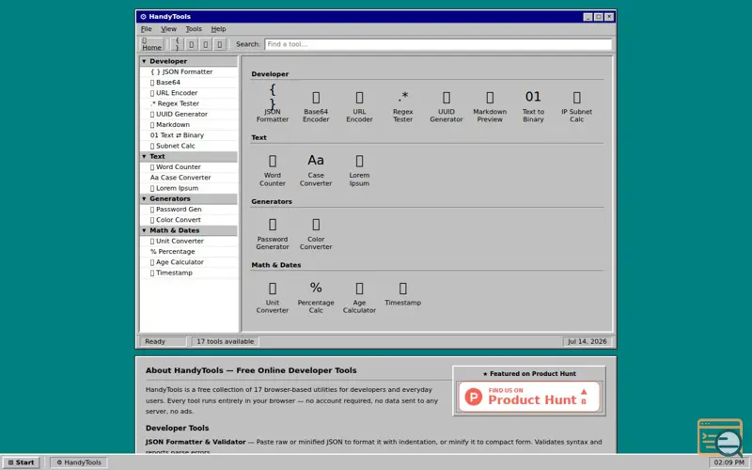The height and width of the screenshot is (470, 752).
Task: Open the Timestamp grid icon
Action: (x=403, y=293)
